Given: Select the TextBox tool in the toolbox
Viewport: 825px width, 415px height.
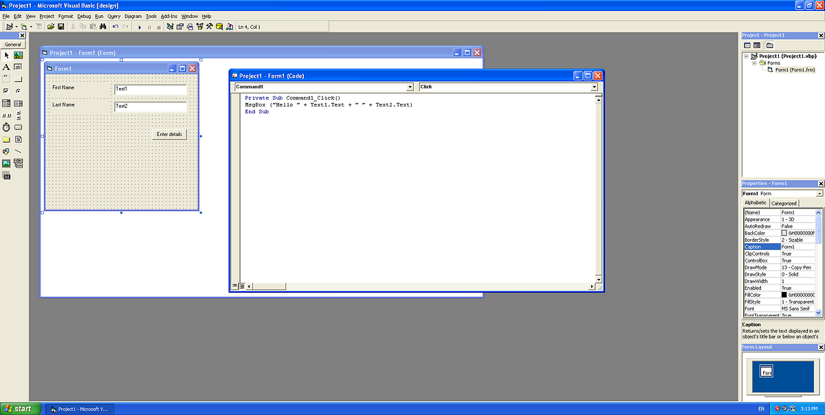Looking at the screenshot, I should pyautogui.click(x=18, y=66).
